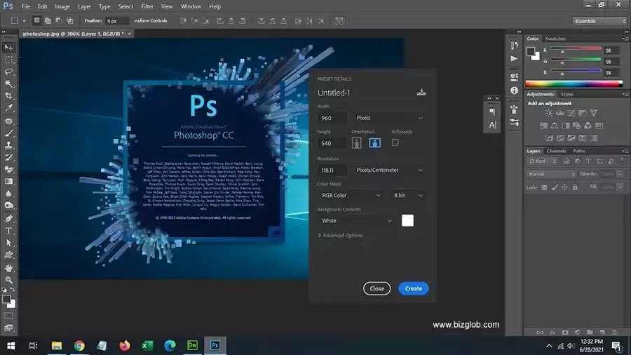631x355 pixels.
Task: Close the photoshop.jpg document tab
Action: [x=129, y=34]
